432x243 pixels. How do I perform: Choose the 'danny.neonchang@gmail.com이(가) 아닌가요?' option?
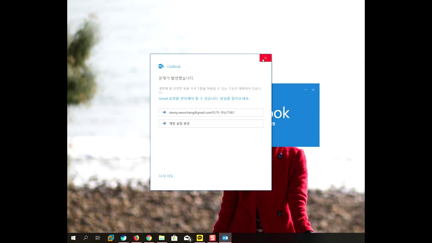pyautogui.click(x=211, y=112)
